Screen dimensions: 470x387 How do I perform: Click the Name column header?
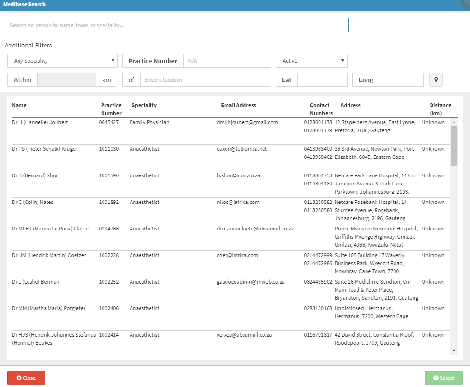(19, 105)
